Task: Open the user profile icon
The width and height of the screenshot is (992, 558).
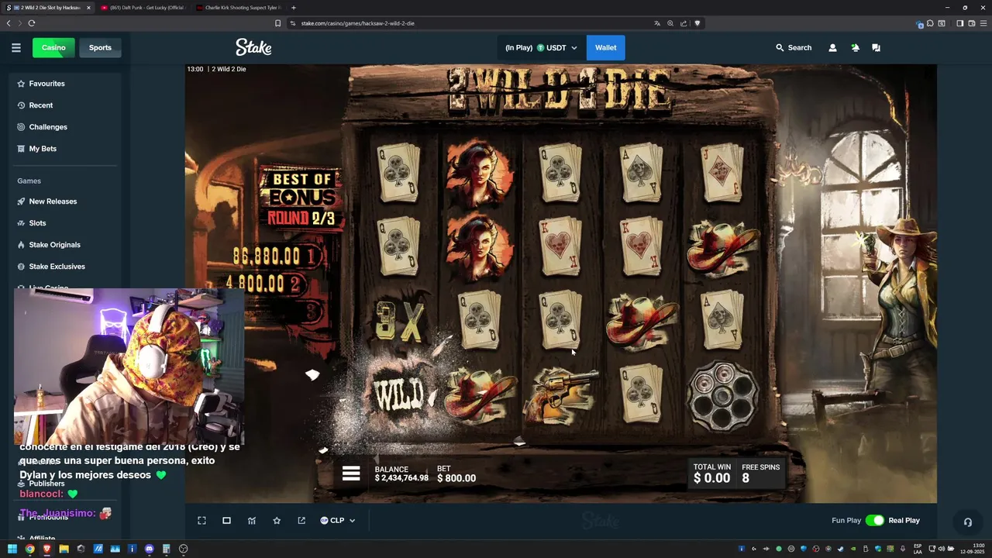Action: click(x=832, y=47)
